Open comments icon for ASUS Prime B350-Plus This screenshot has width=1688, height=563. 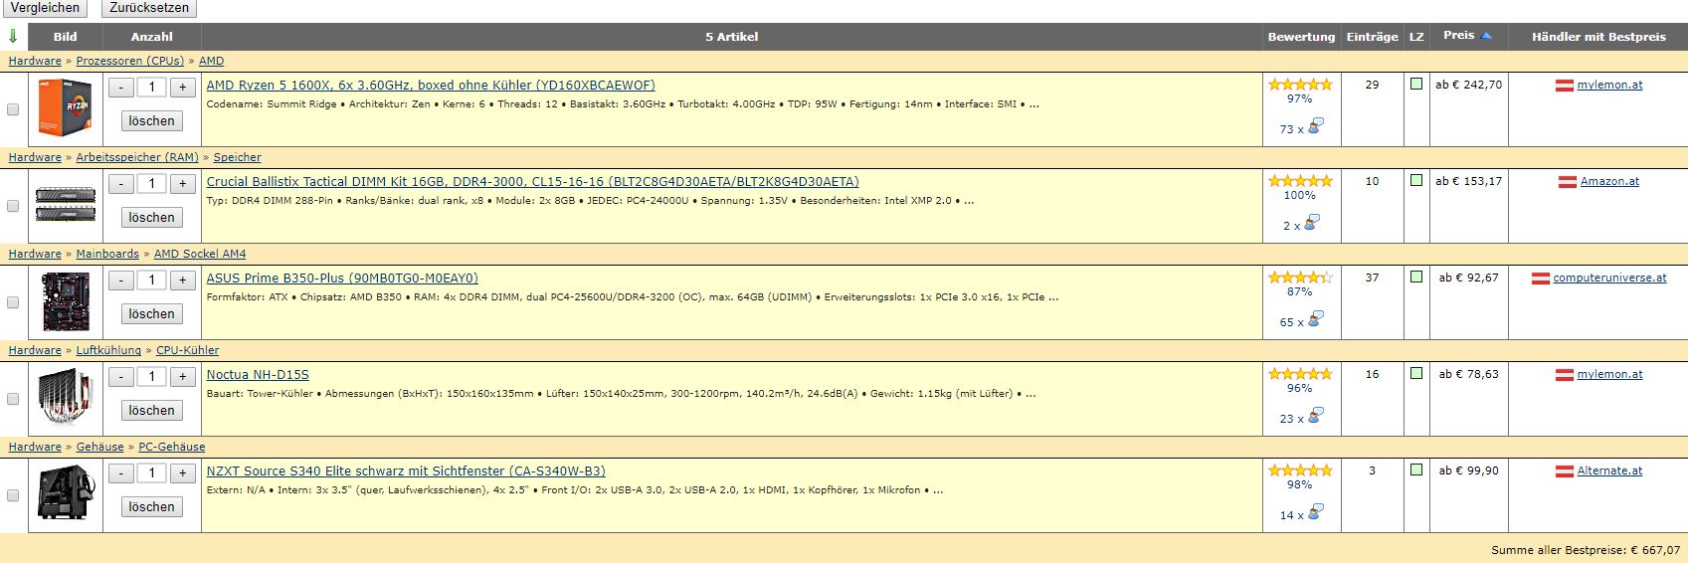pyautogui.click(x=1316, y=319)
